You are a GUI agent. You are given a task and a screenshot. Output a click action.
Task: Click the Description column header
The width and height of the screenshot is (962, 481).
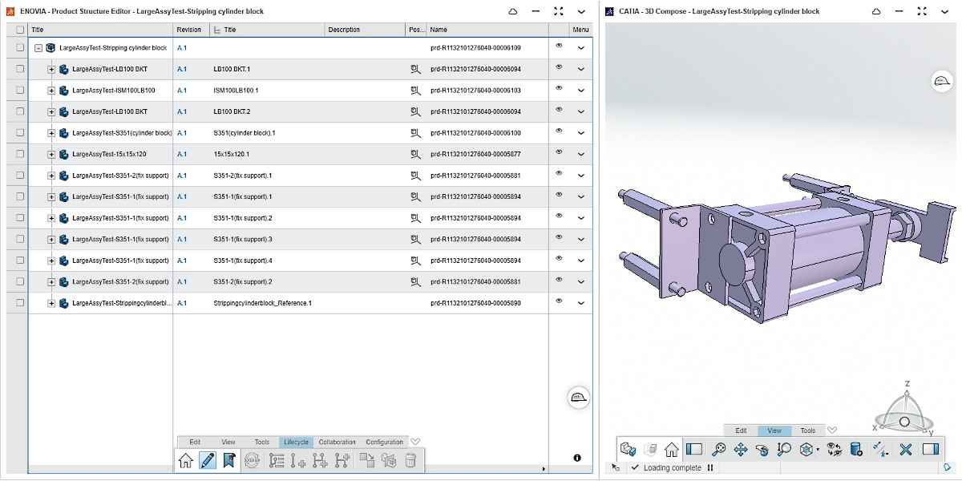pos(366,30)
